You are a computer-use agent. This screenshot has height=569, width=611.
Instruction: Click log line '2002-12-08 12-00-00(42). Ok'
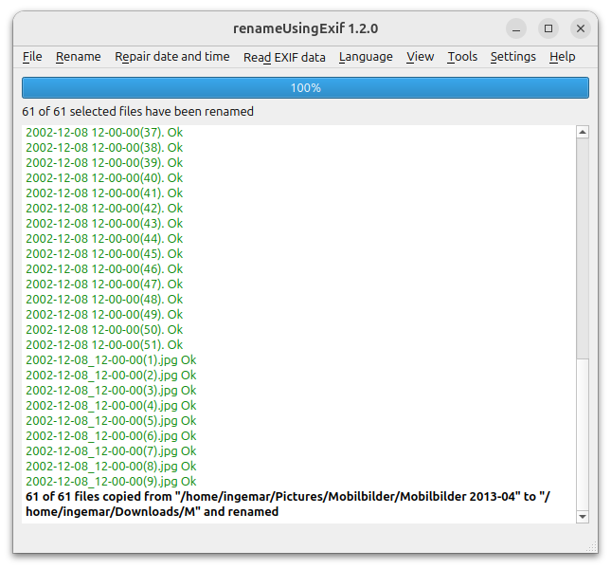pos(104,209)
